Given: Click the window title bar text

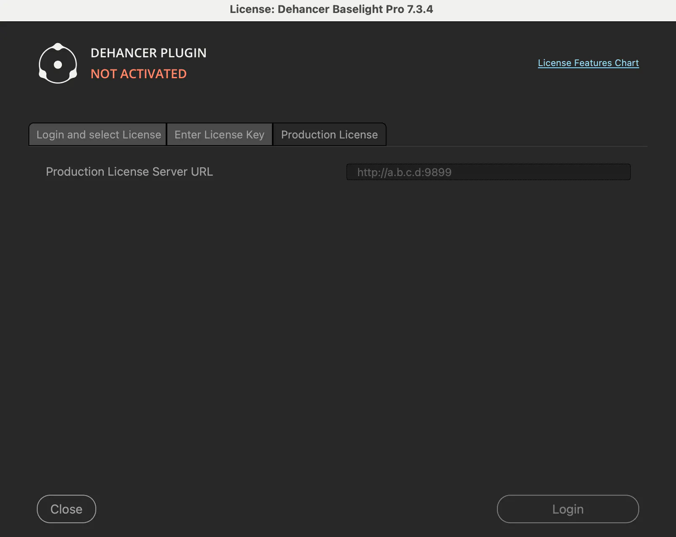Looking at the screenshot, I should (331, 9).
